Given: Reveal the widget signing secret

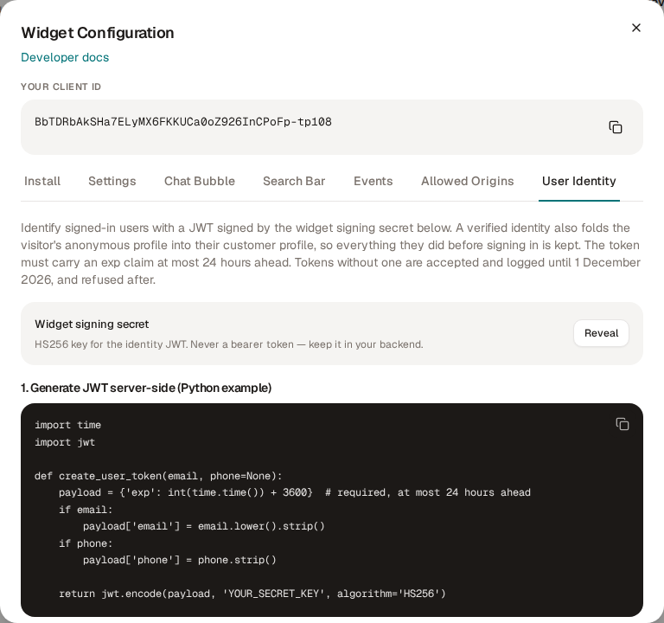Looking at the screenshot, I should point(601,333).
